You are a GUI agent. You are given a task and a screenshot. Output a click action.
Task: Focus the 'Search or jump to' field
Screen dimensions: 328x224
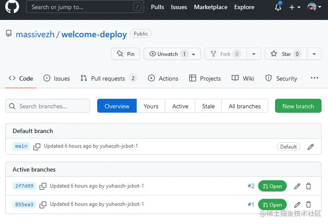click(85, 7)
